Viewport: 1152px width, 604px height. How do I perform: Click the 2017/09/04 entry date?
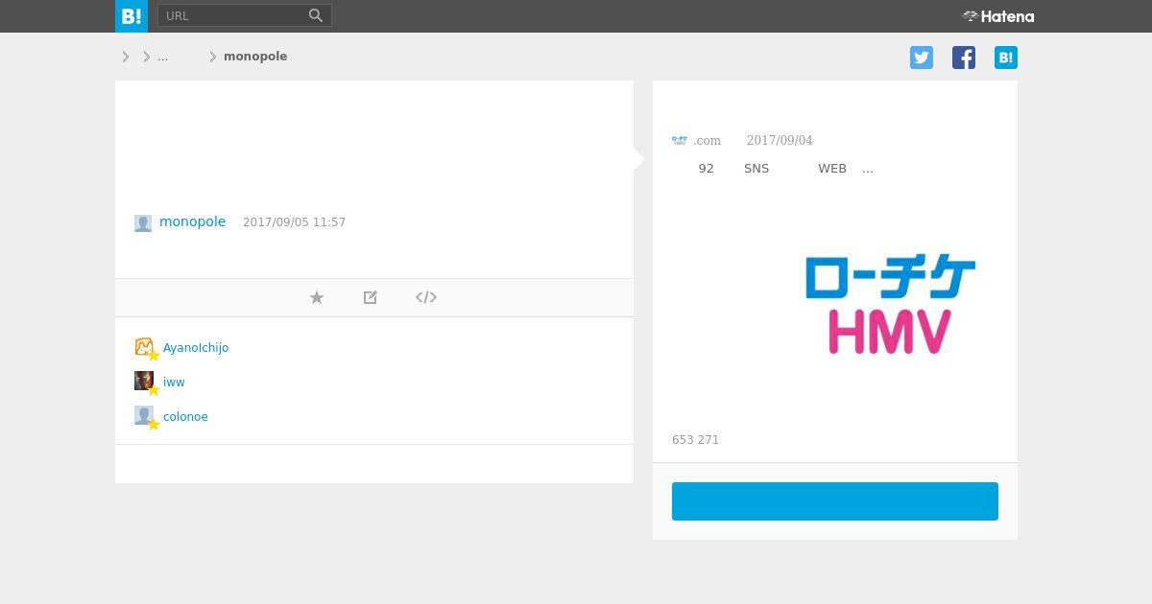[x=780, y=140]
